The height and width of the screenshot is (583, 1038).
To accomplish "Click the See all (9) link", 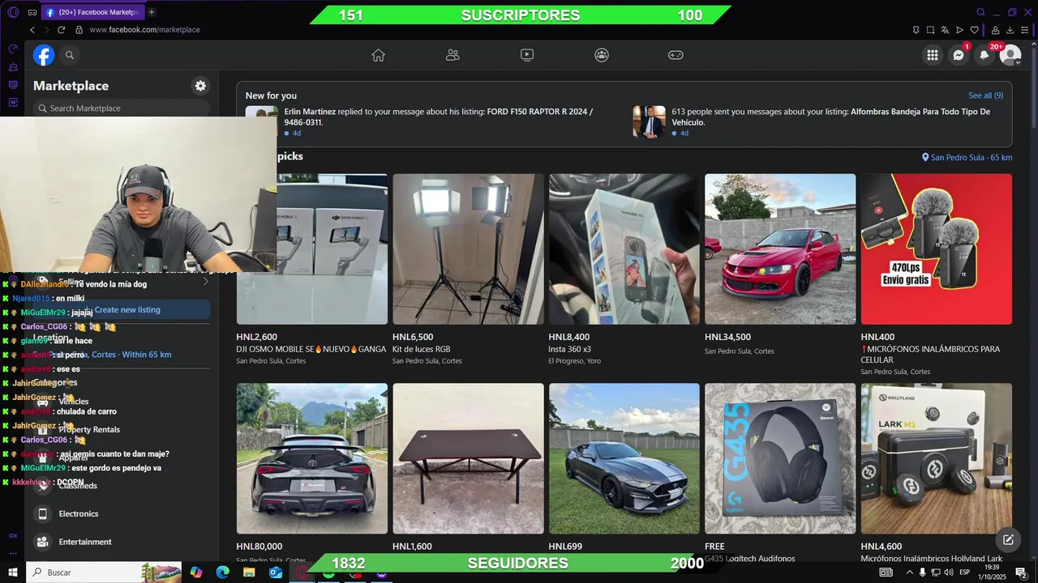I will [x=985, y=96].
